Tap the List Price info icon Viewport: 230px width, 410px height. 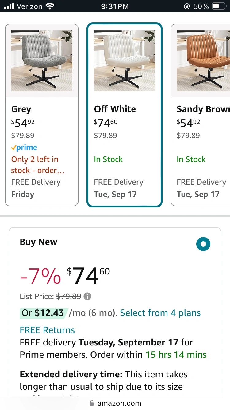(x=87, y=297)
